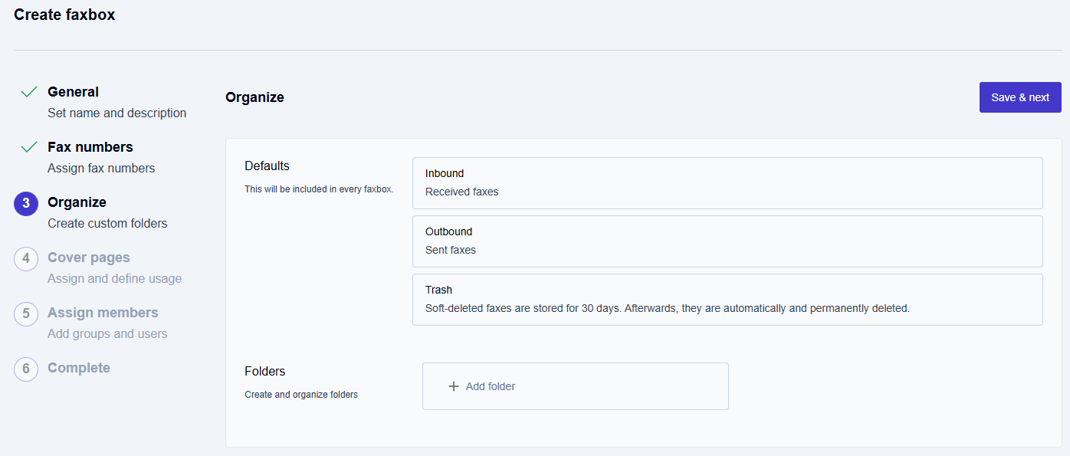The width and height of the screenshot is (1070, 456).
Task: Click the step 4 number circle
Action: click(26, 258)
